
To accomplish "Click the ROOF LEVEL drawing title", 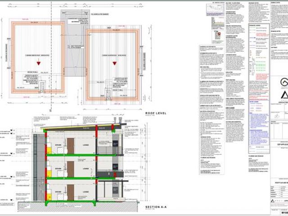I will [156, 113].
